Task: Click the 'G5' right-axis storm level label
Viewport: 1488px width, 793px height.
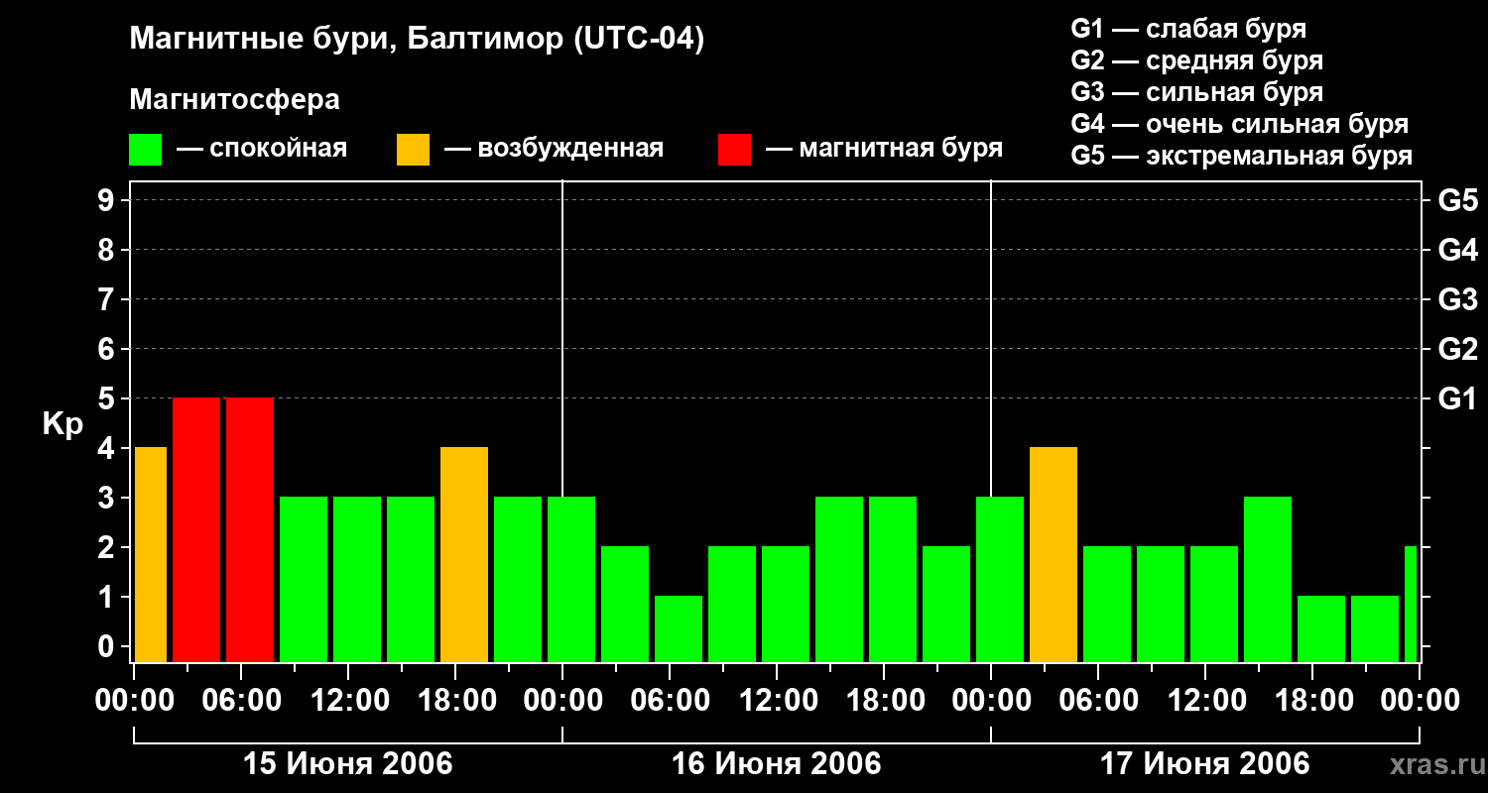Action: coord(1457,200)
